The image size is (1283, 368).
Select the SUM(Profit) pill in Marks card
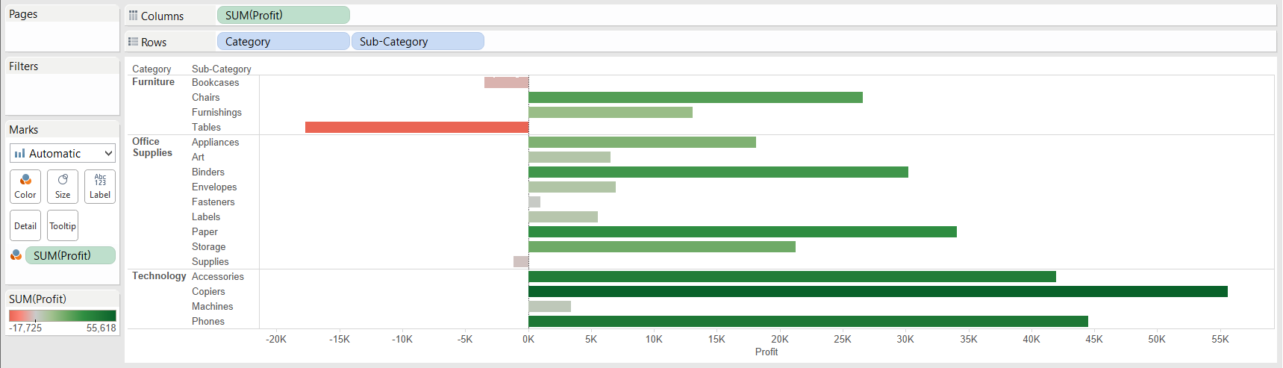click(x=70, y=255)
